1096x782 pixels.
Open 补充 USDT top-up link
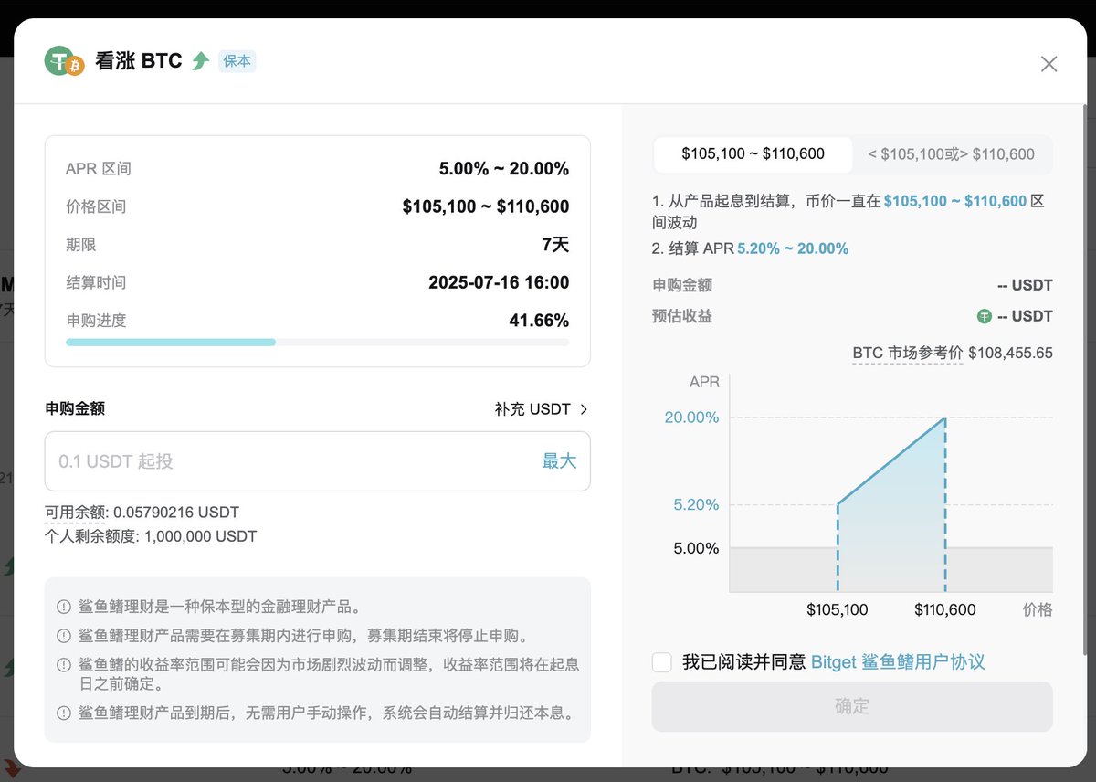pos(532,409)
